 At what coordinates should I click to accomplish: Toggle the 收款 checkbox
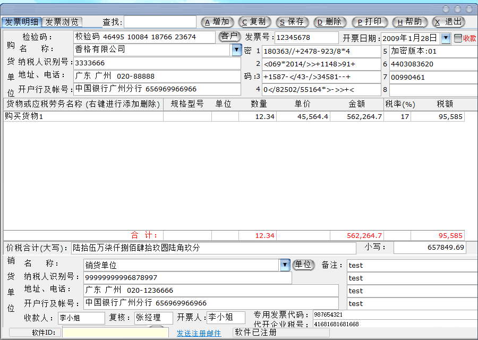tap(458, 38)
